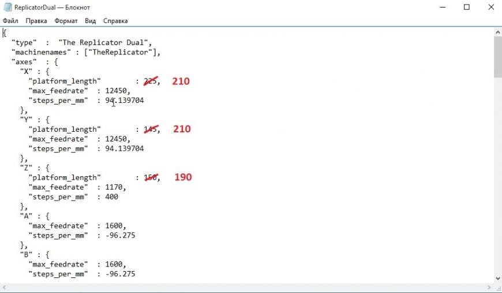The width and height of the screenshot is (502, 293).
Task: Click the Notepad icon in title bar
Action: coord(8,7)
